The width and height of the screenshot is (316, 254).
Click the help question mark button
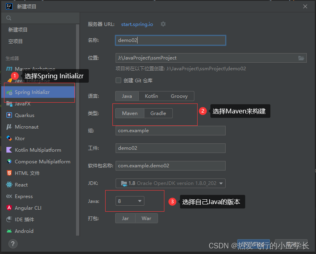13,244
